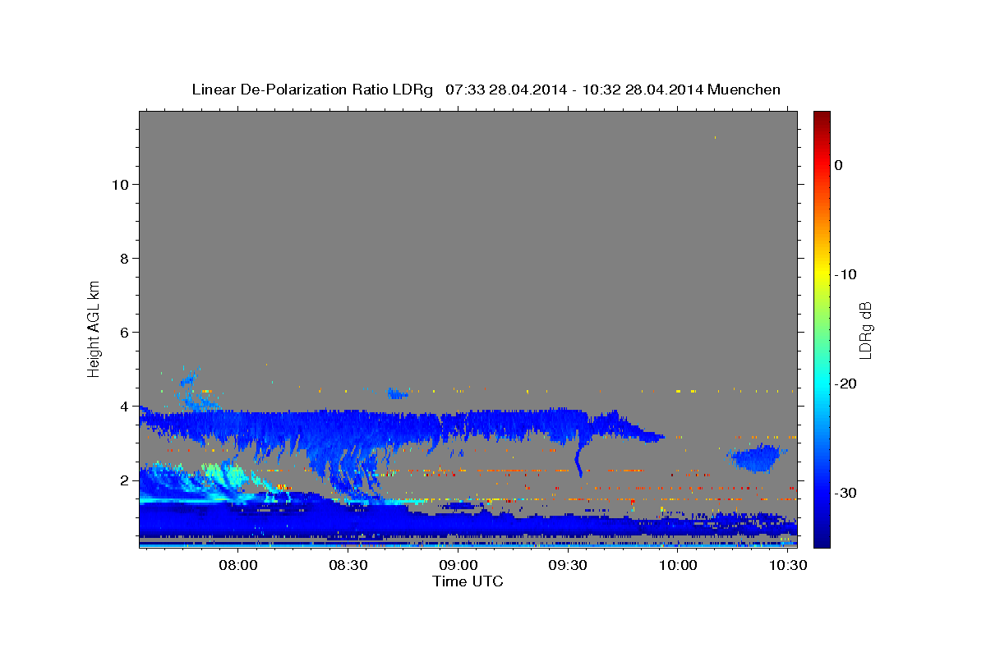Click the station name "Muenchen" in the title
The image size is (986, 657).
point(744,90)
